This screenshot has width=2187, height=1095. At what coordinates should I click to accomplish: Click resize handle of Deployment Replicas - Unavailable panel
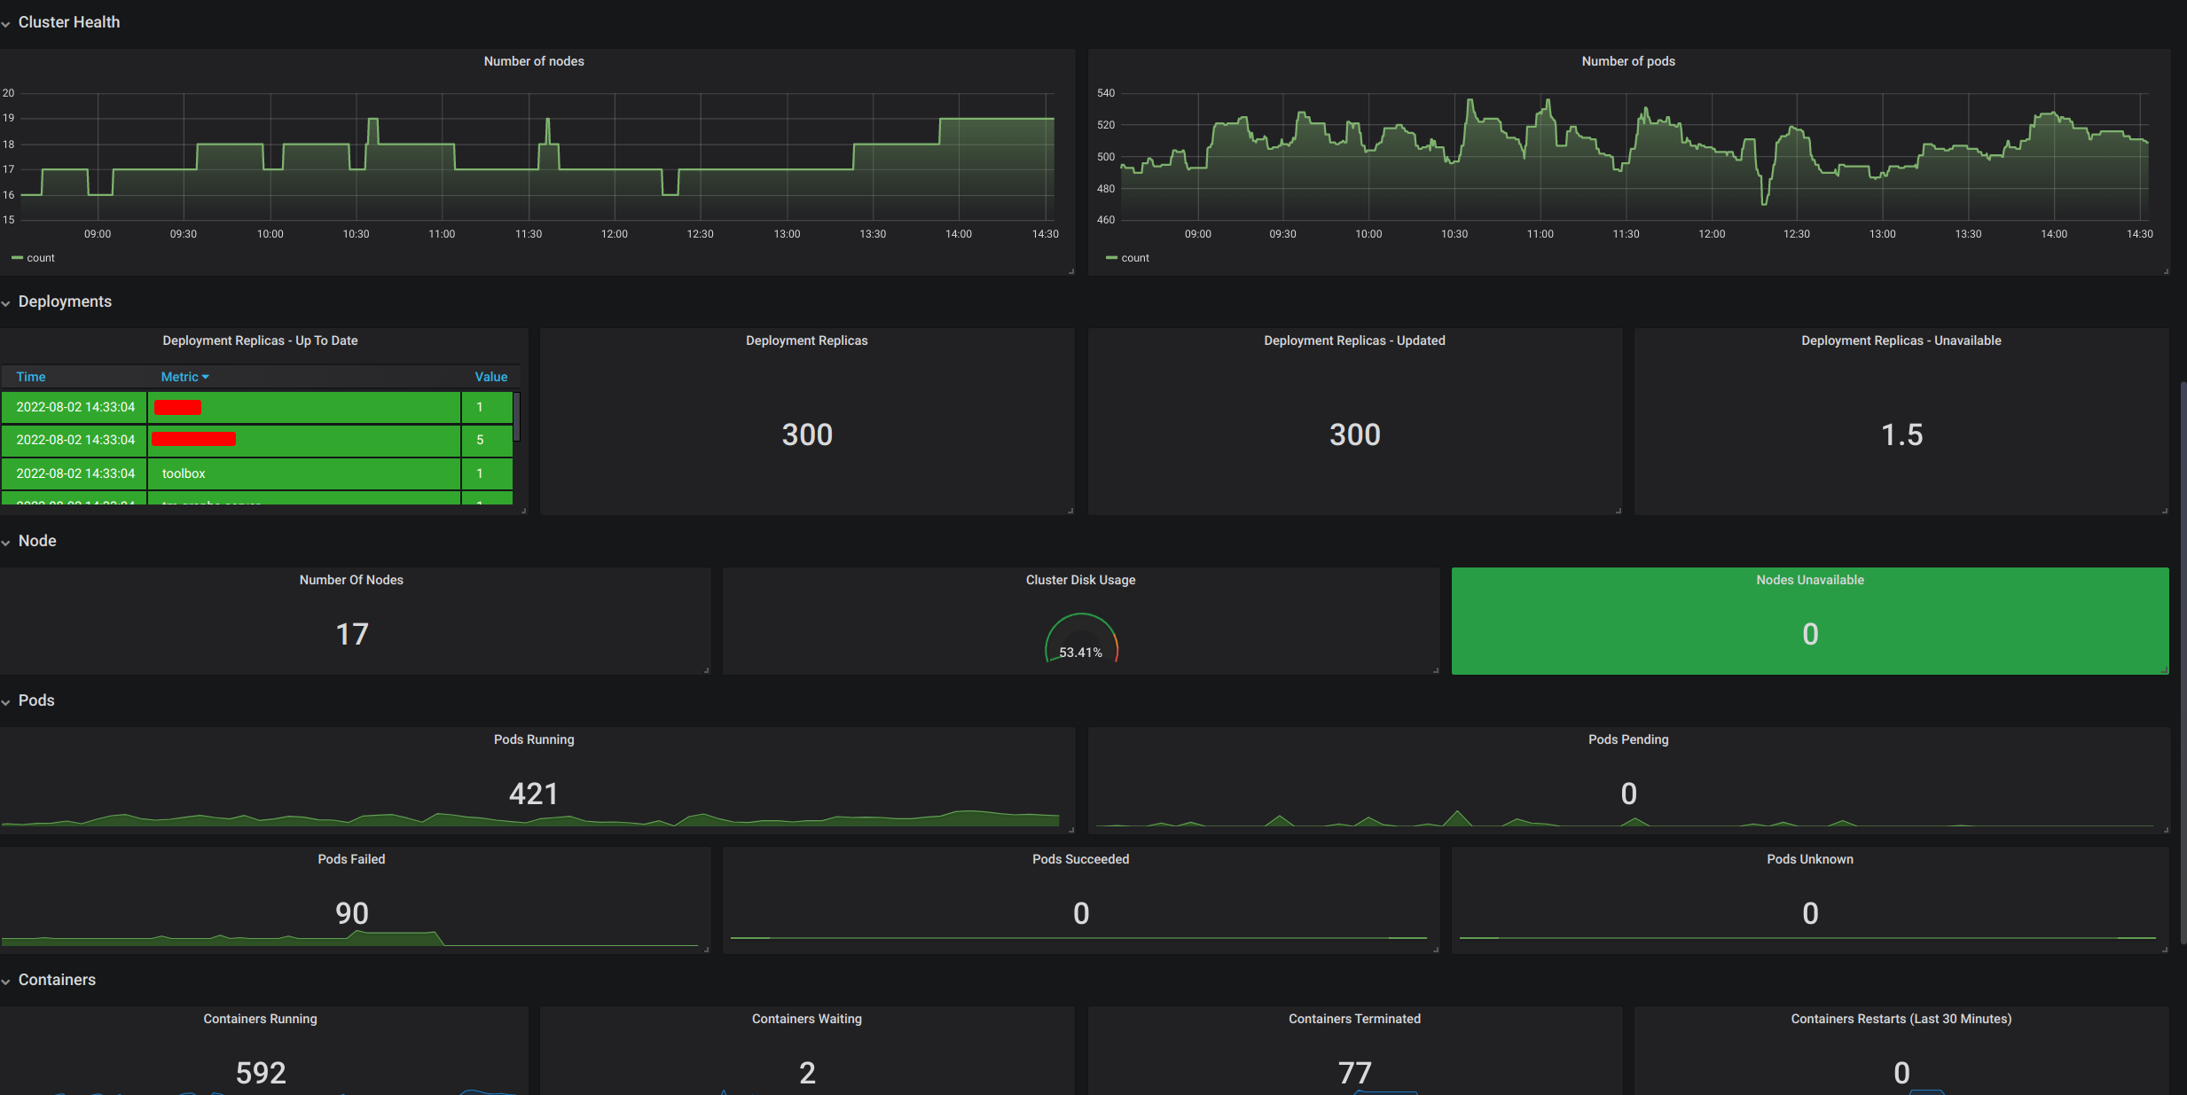coord(2165,511)
